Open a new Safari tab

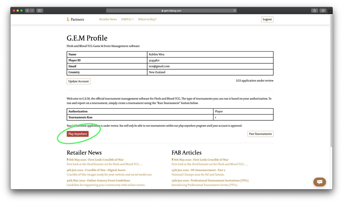point(330,12)
